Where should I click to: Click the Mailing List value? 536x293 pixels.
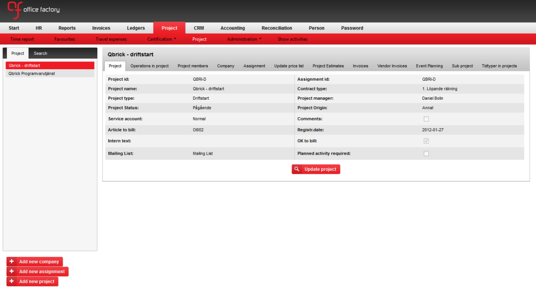point(202,154)
